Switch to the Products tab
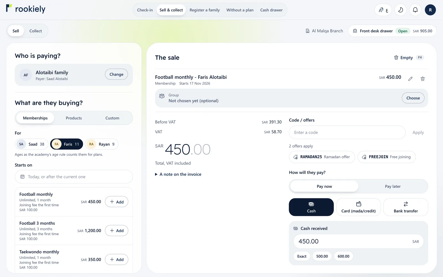The height and width of the screenshot is (277, 443). [74, 118]
